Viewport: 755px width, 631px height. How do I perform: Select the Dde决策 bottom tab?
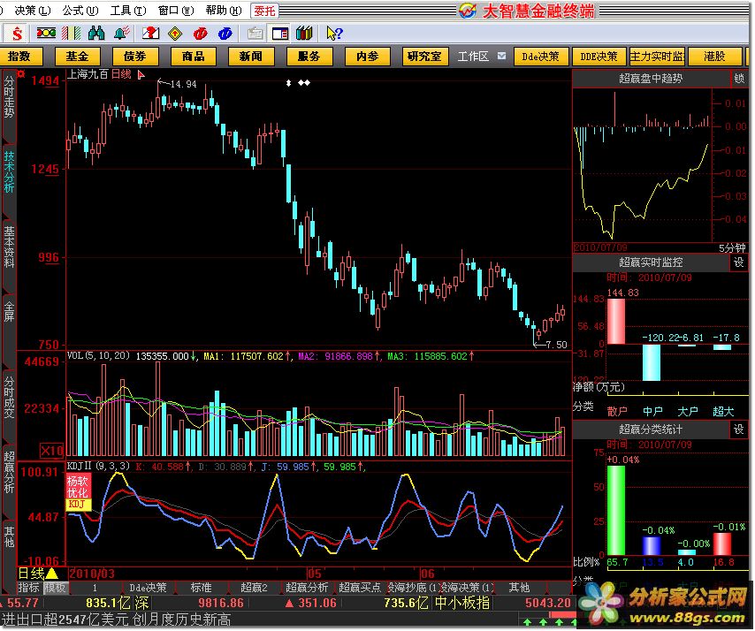148,588
